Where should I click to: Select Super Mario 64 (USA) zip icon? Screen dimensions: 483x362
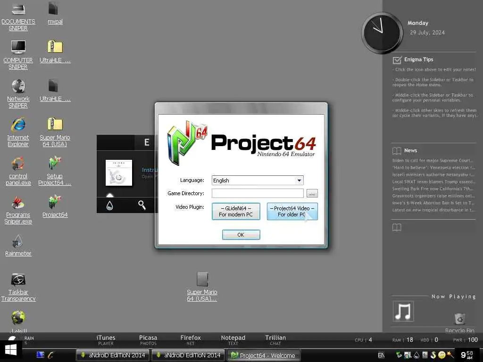point(55,132)
